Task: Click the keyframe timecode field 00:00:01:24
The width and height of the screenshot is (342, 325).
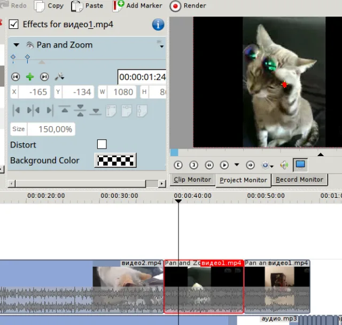Action: (x=142, y=77)
